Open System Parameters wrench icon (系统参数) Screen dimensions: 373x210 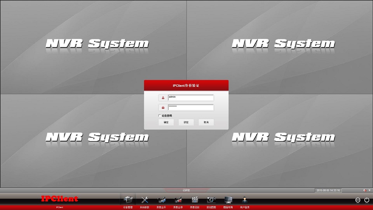point(145,199)
